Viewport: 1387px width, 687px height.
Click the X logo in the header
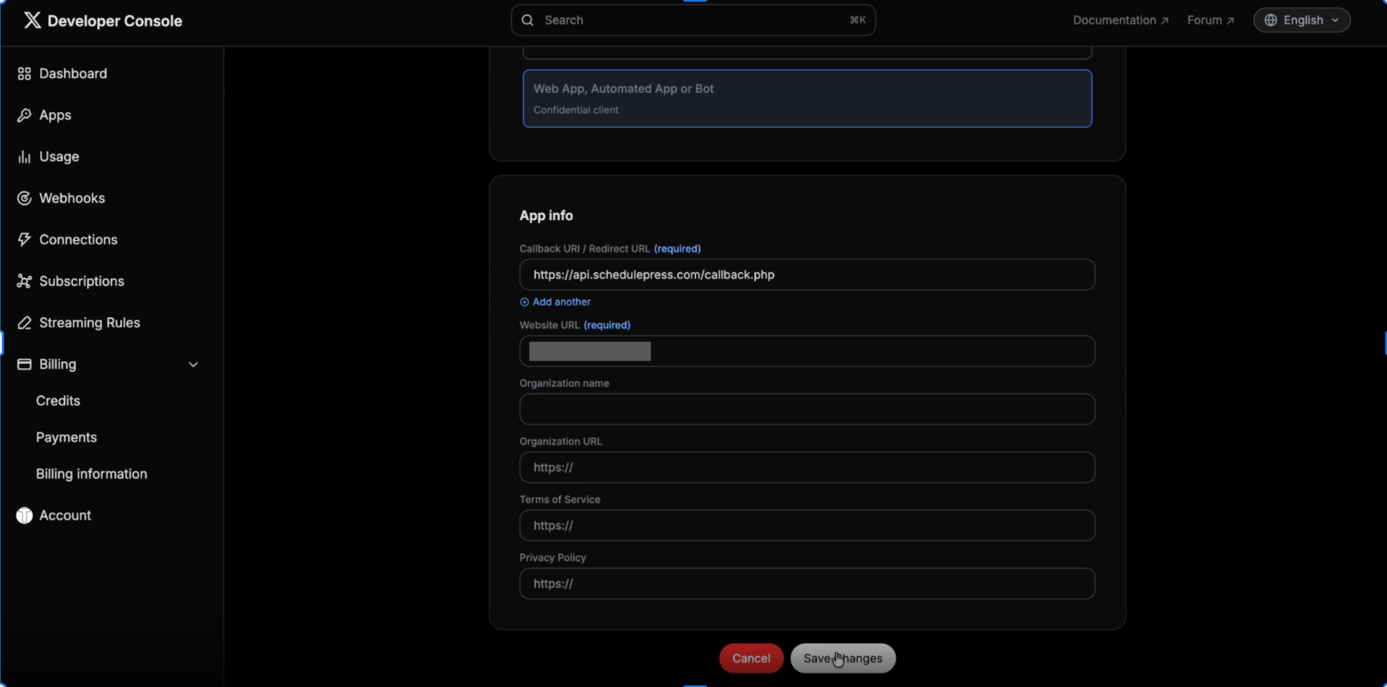tap(32, 20)
